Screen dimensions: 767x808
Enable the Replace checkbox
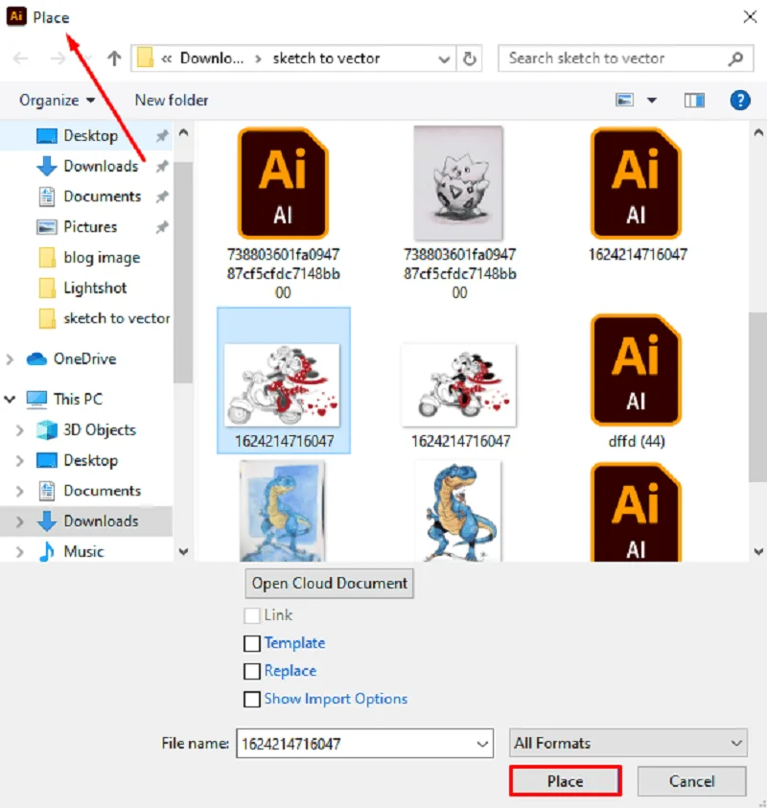coord(251,672)
